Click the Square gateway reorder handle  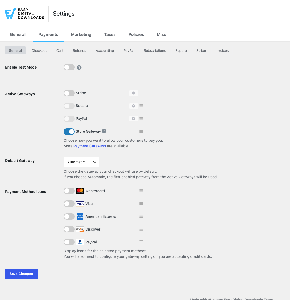(x=141, y=106)
